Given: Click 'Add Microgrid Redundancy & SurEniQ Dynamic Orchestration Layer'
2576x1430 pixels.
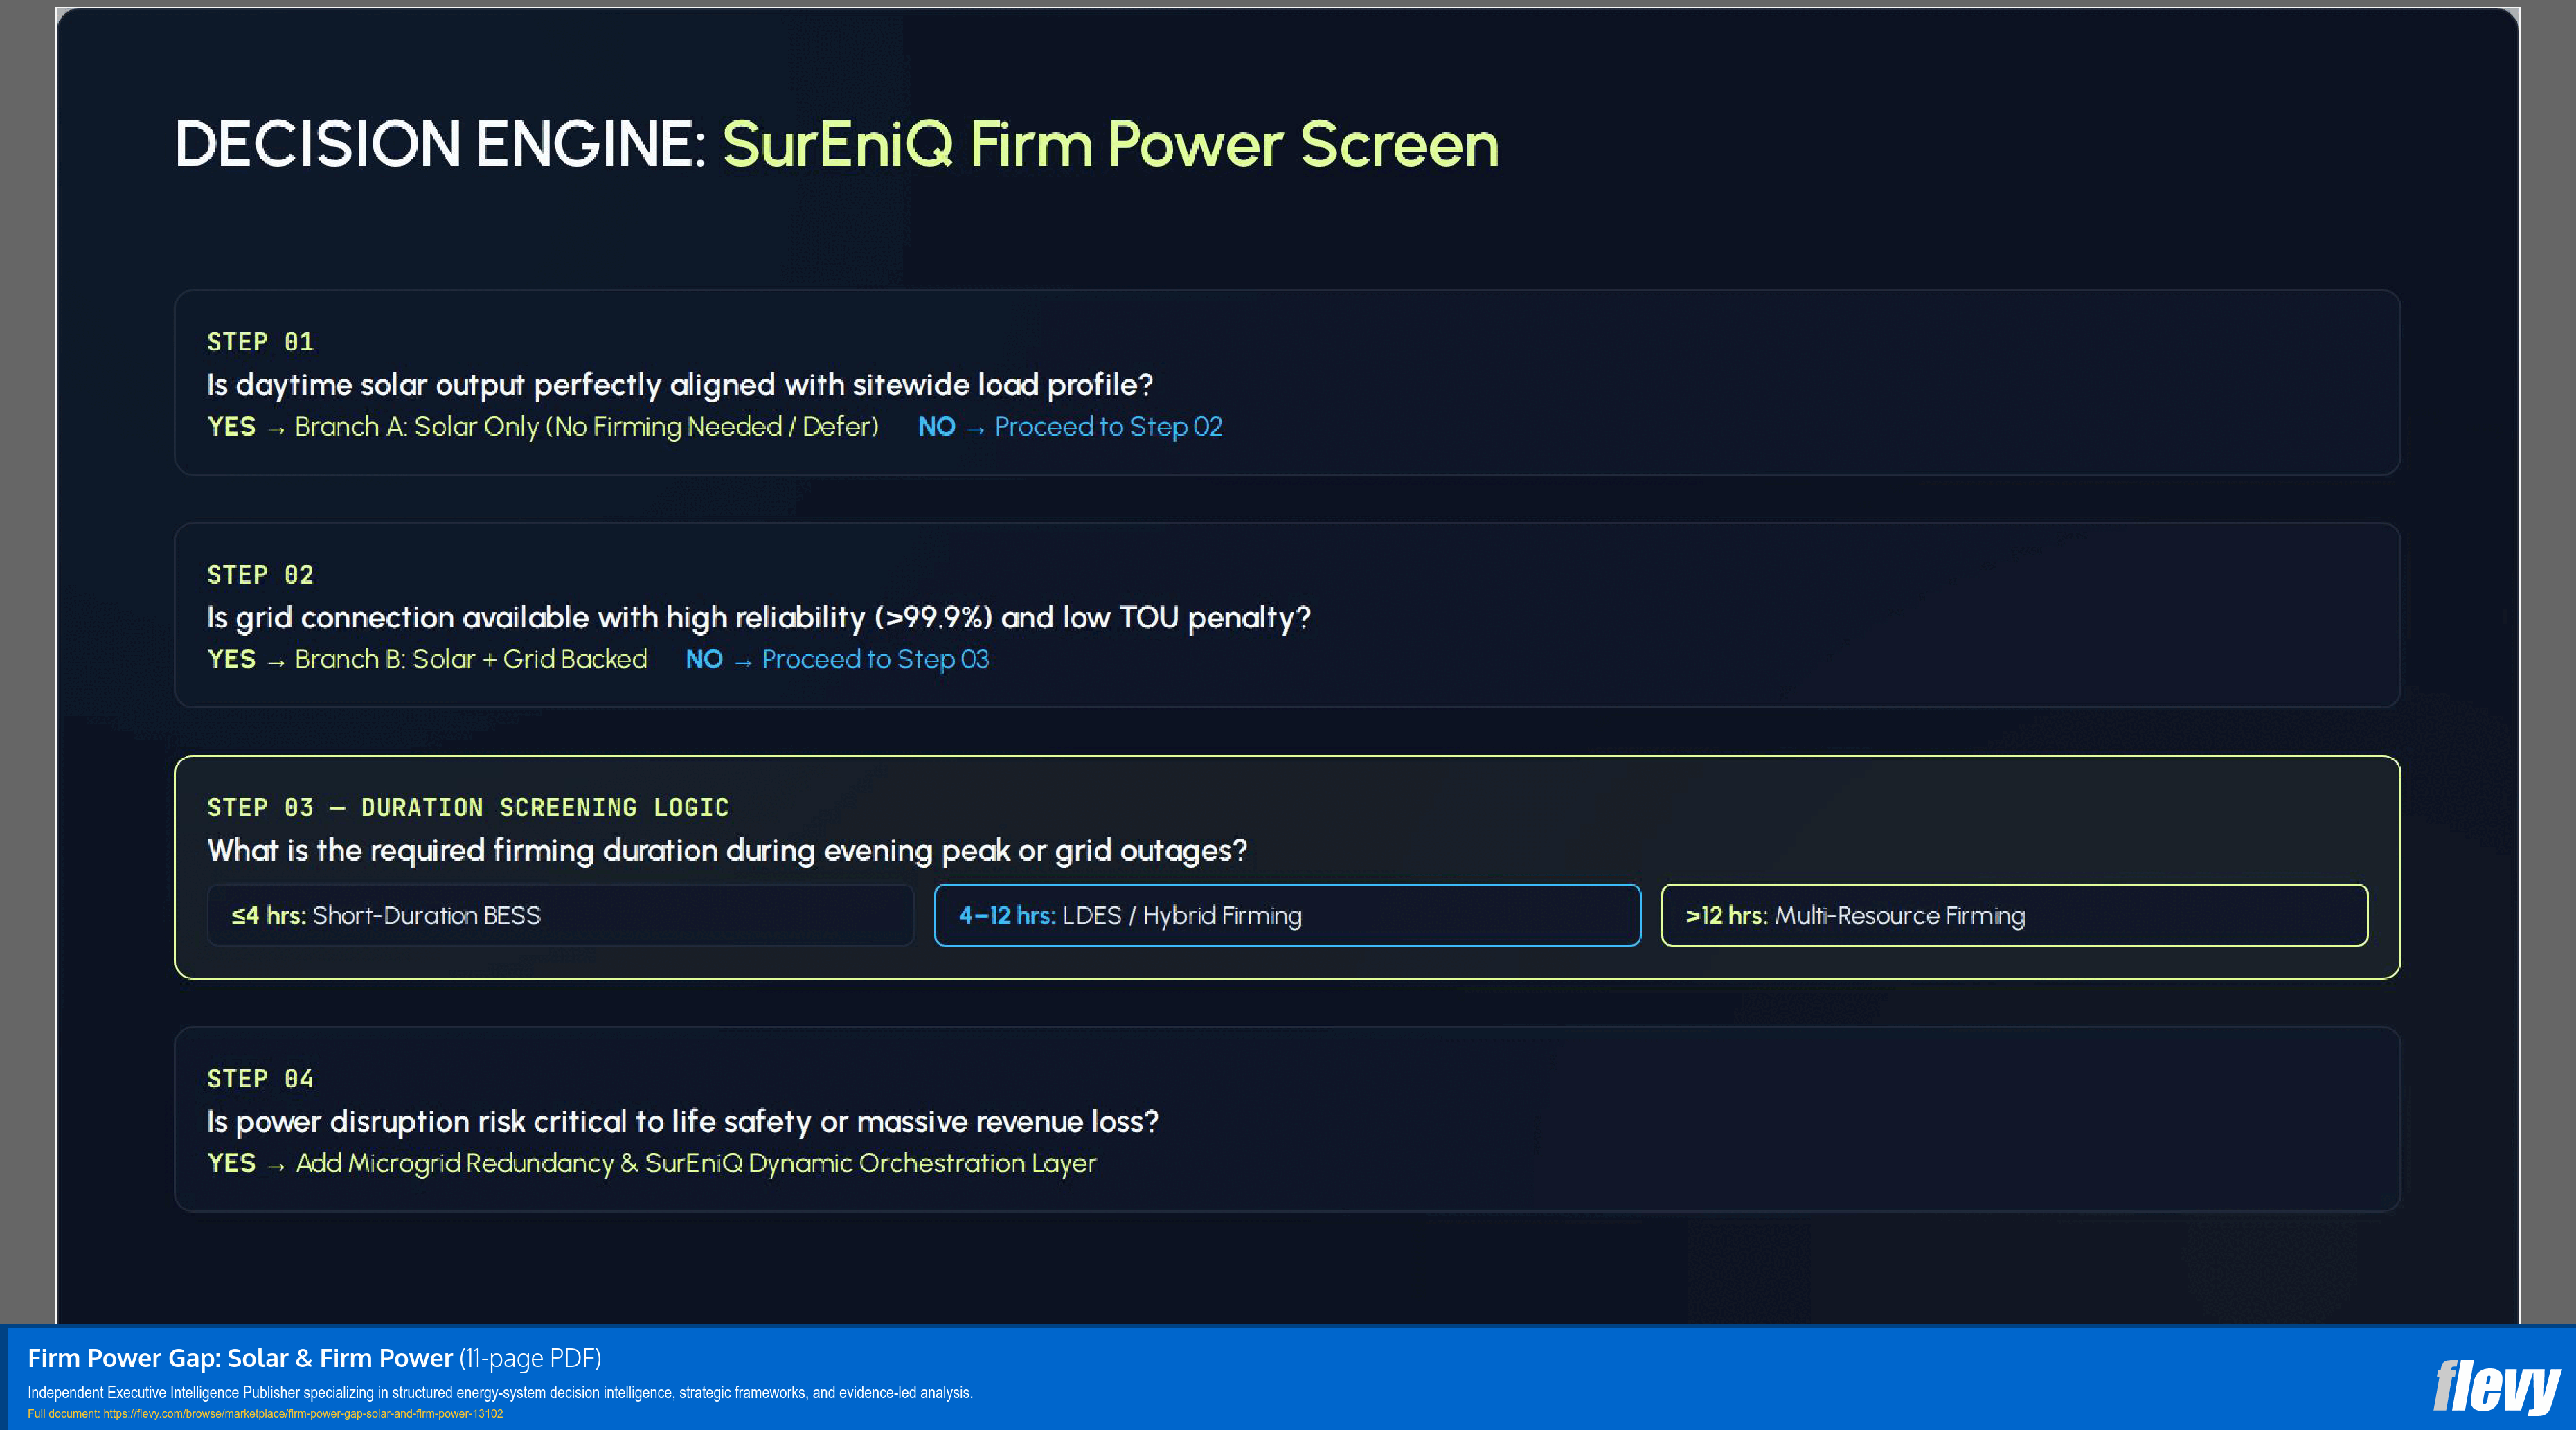Looking at the screenshot, I should point(696,1164).
